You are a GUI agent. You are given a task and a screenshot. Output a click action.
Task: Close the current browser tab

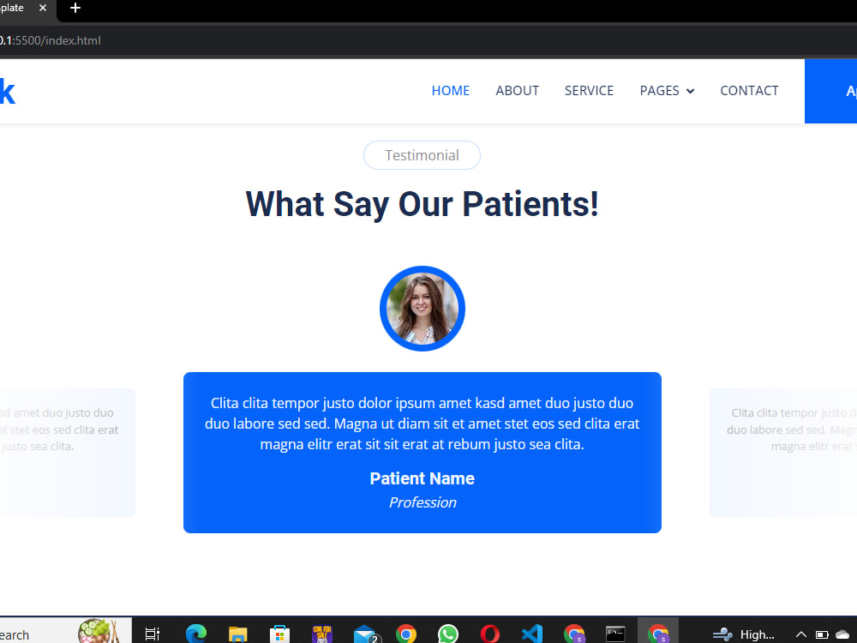pos(43,8)
